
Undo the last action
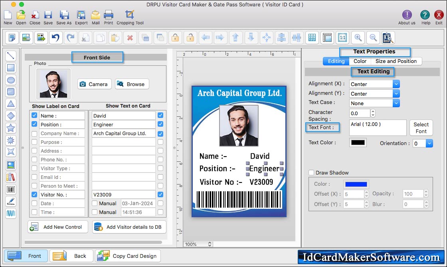56,37
